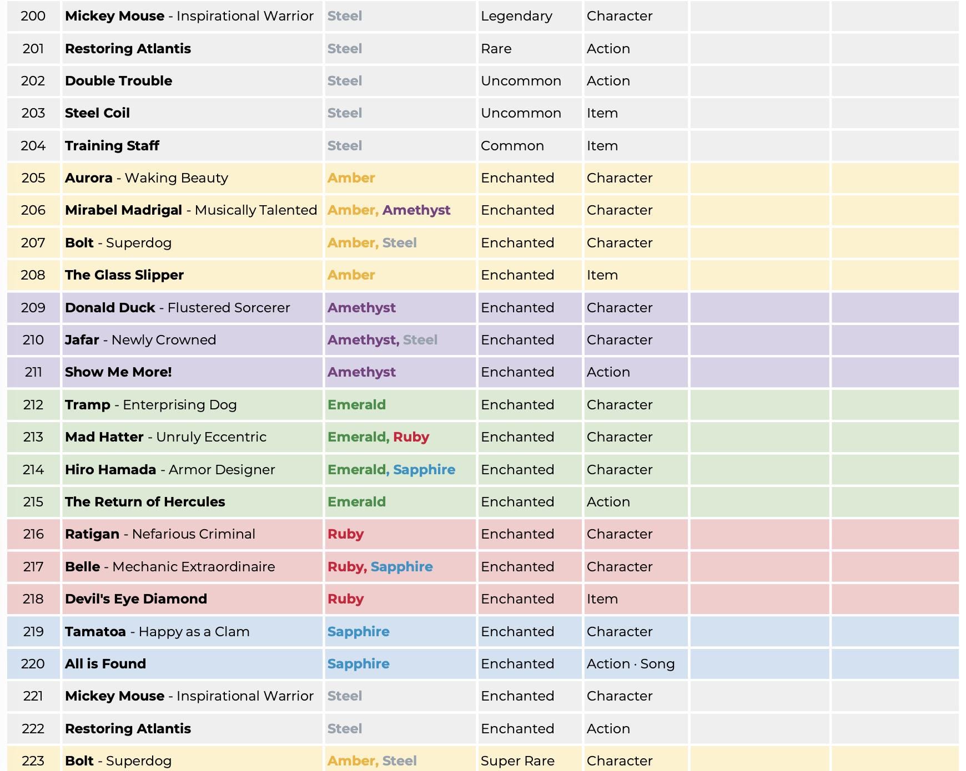Screen dimensions: 966x771
Task: Click 'Amber, Steel' ink in row 223
Action: pyautogui.click(x=372, y=761)
